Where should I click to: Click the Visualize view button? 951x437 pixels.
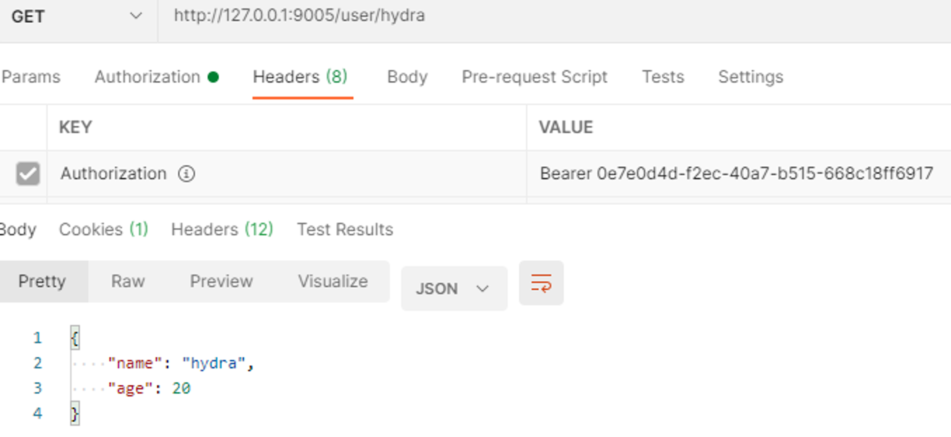(333, 281)
